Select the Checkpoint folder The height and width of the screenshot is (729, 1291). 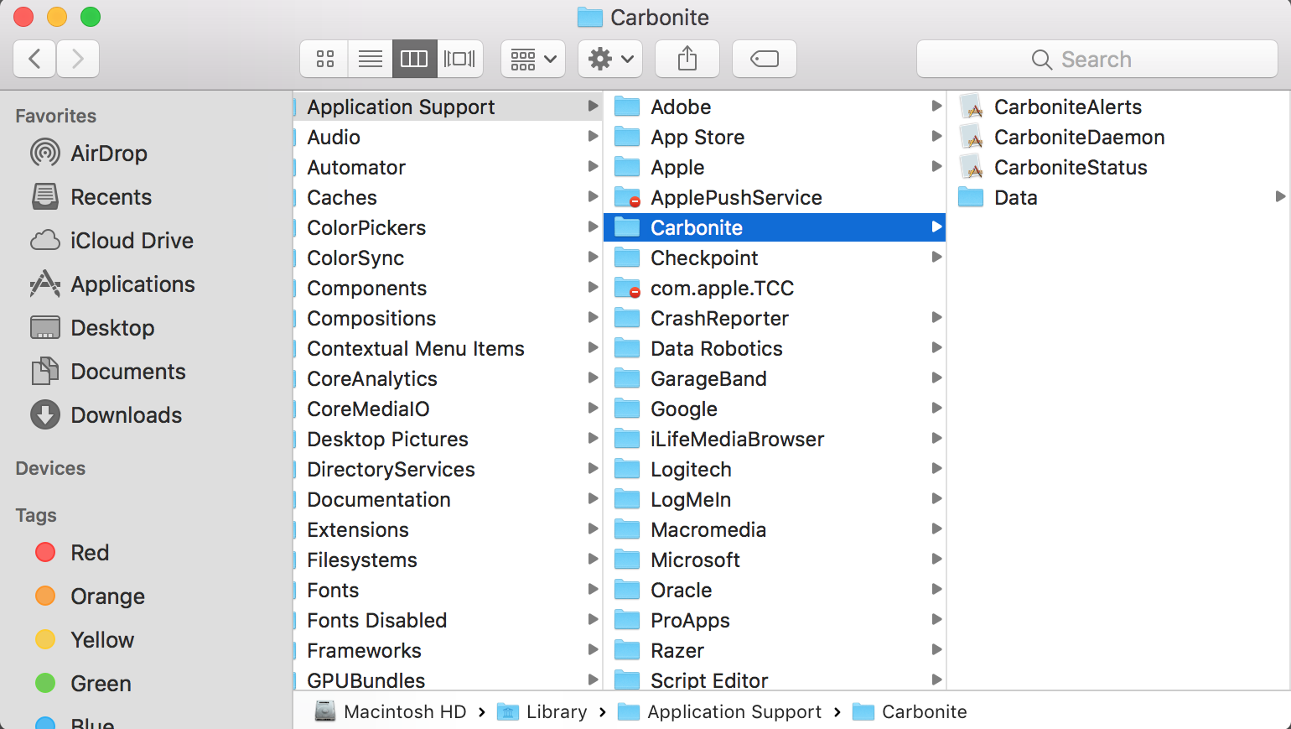tap(704, 258)
